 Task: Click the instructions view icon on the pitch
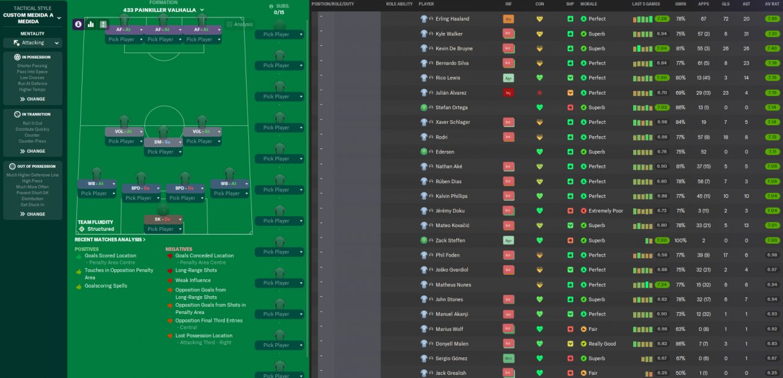point(103,24)
